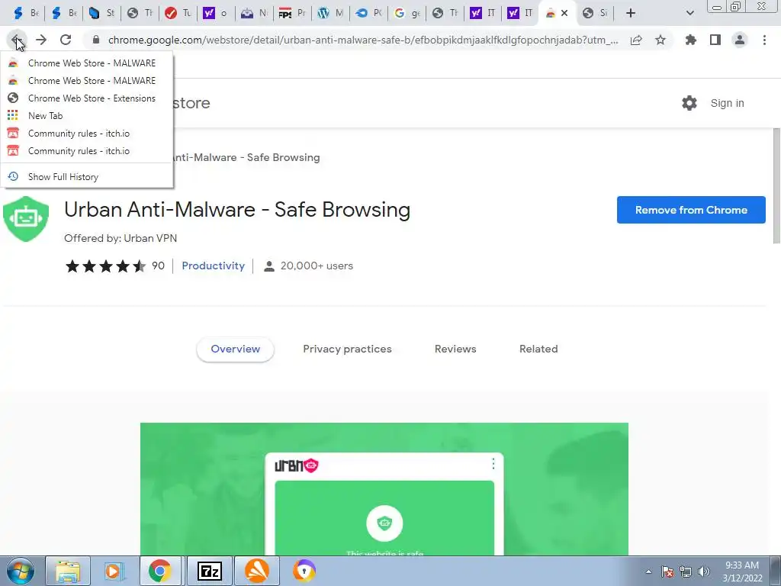Click the page vertical scrollbar
Image resolution: width=781 pixels, height=586 pixels.
(x=776, y=185)
